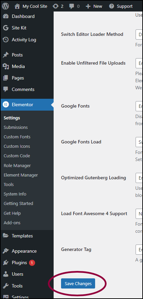The width and height of the screenshot is (143, 299).
Task: Open Getting Started submenu link
Action: (18, 204)
